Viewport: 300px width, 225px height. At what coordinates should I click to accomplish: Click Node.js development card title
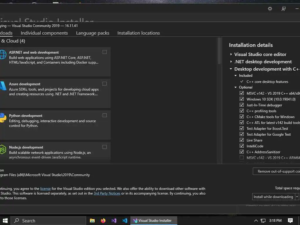click(26, 147)
